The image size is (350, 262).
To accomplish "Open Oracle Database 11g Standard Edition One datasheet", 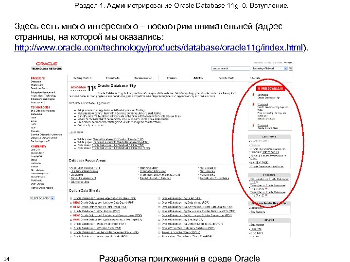I will click(121, 148).
